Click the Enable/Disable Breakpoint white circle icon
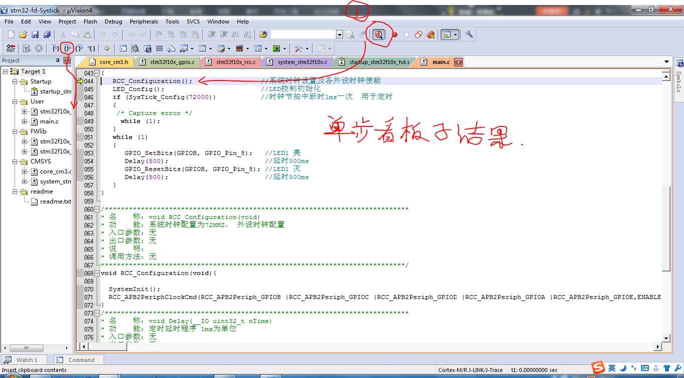Viewport: 684px width, 378px height. pyautogui.click(x=407, y=34)
